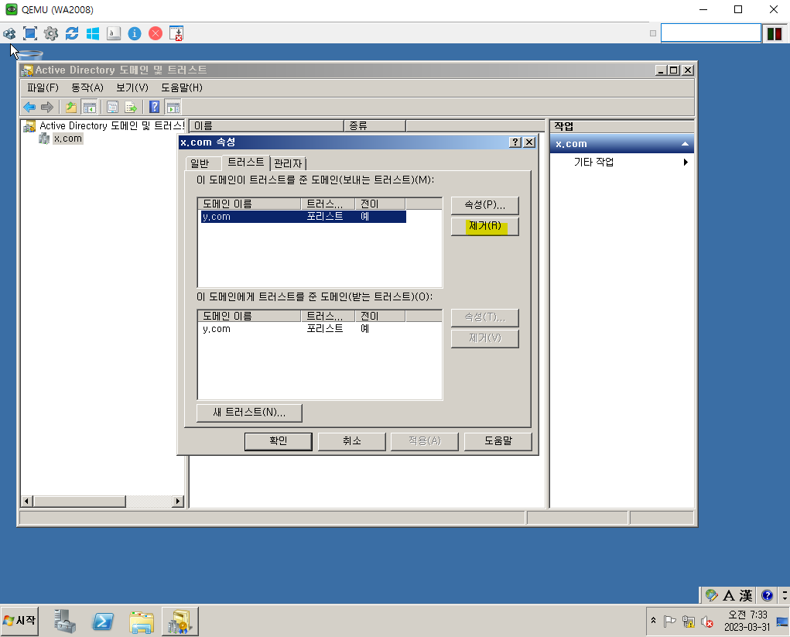The image size is (790, 637).
Task: Select y.com in outgoing trusts list
Action: (303, 217)
